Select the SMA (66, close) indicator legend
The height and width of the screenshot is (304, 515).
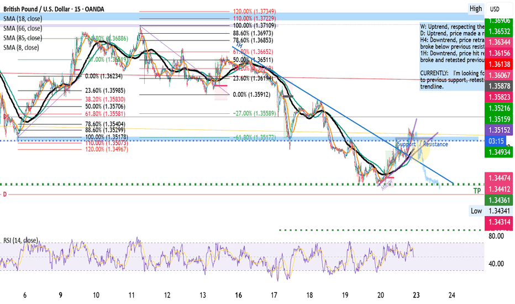pyautogui.click(x=22, y=28)
